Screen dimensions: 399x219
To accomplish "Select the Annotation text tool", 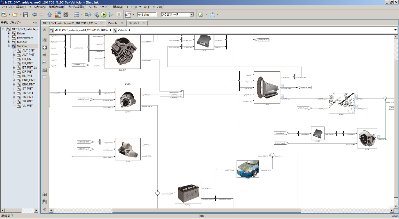I will [x=45, y=62].
